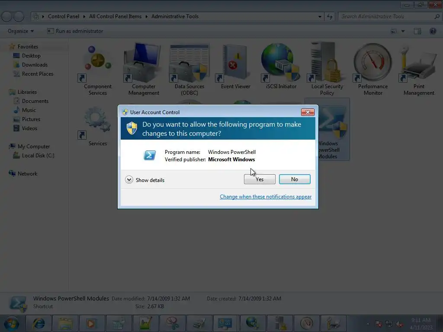Select Pictures library

pos(31,119)
